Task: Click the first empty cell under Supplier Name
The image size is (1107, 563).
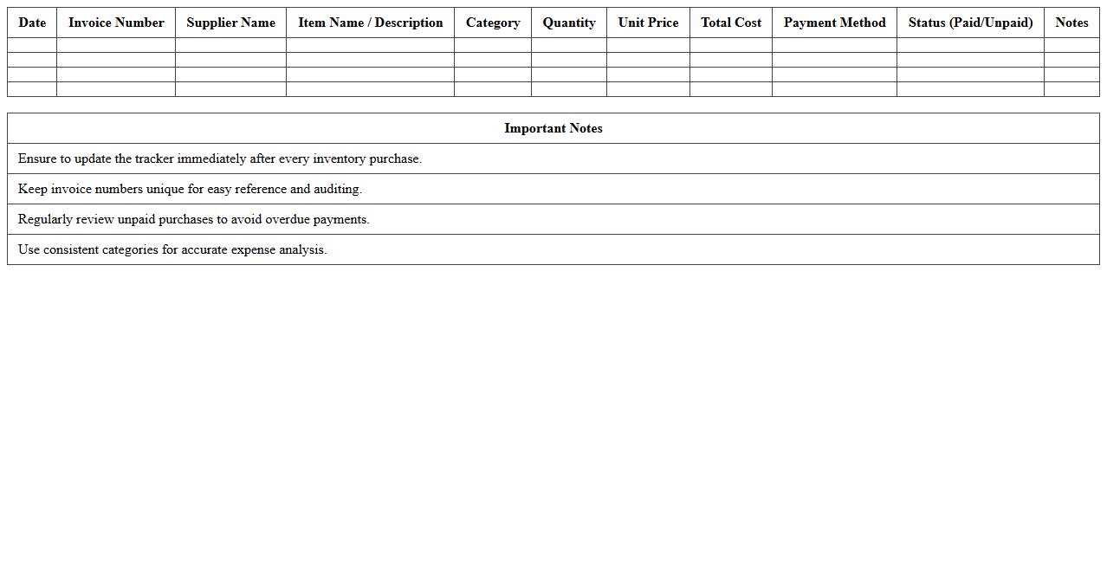Action: pos(230,45)
